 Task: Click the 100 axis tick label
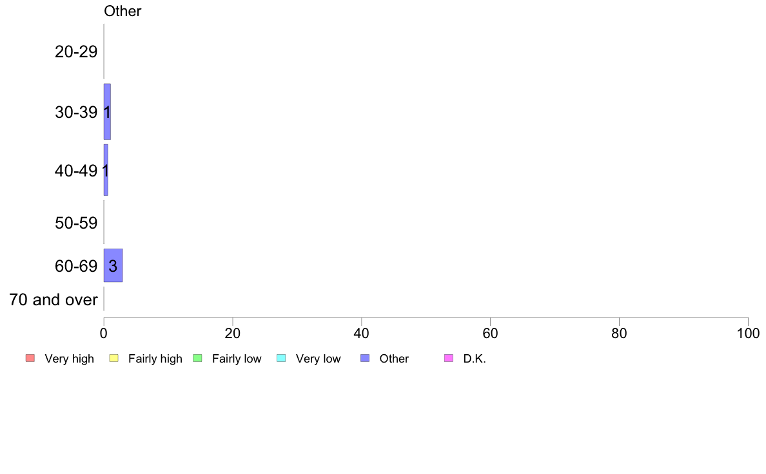point(748,334)
